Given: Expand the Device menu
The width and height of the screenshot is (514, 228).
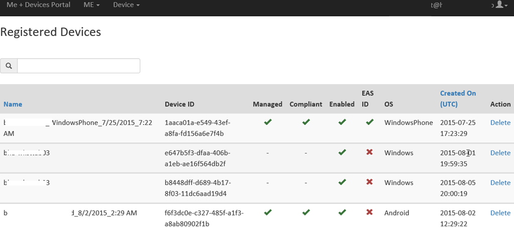Looking at the screenshot, I should 126,4.
